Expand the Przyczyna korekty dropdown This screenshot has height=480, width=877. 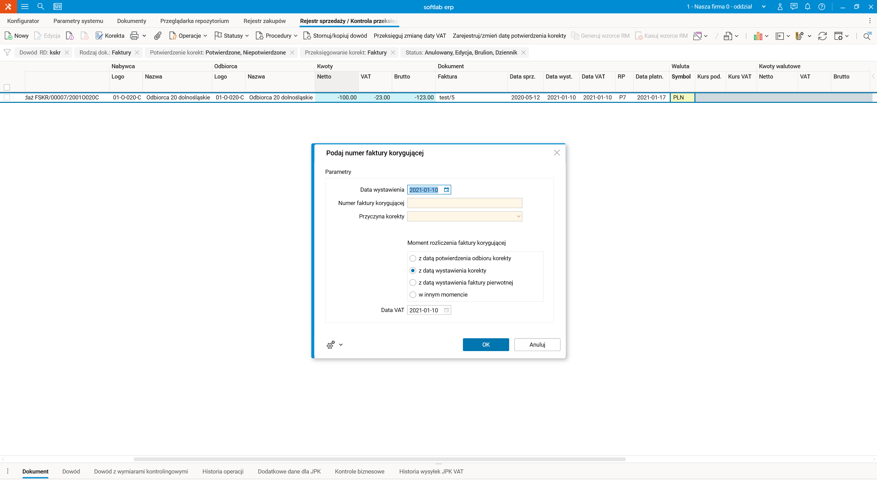(518, 216)
